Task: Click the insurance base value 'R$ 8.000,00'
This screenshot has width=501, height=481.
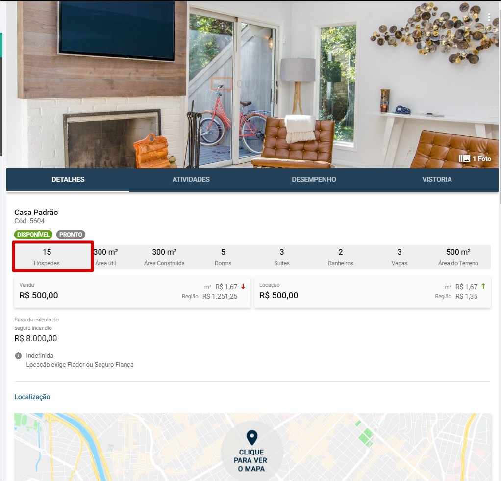Action: tap(36, 338)
